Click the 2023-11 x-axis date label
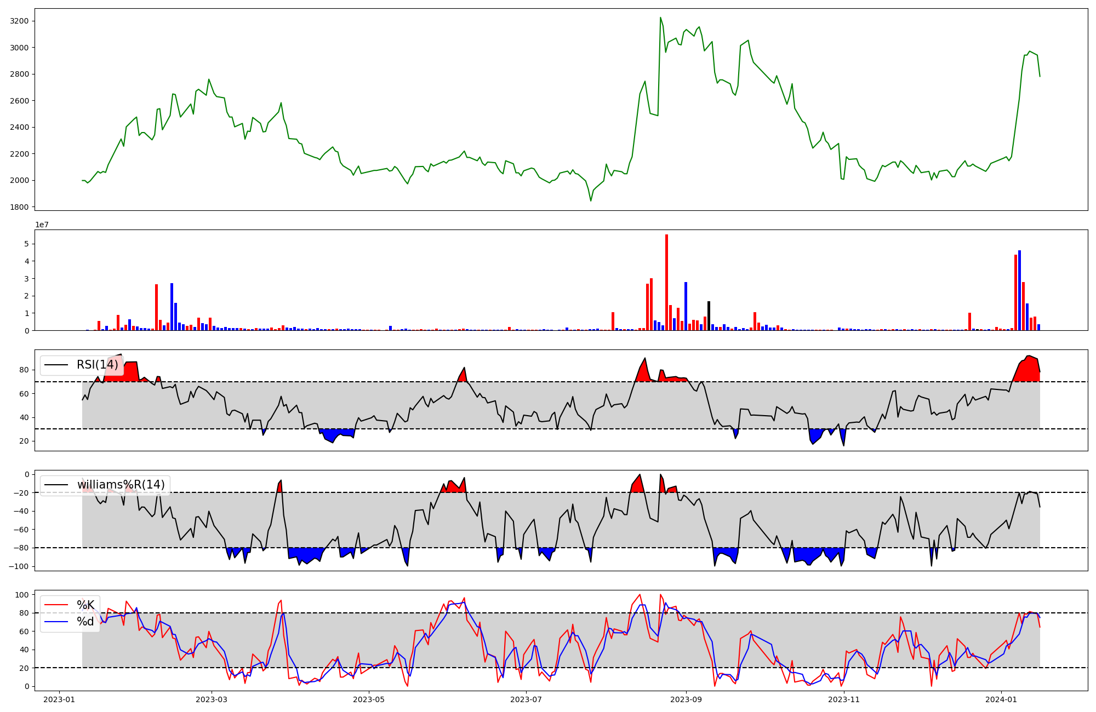This screenshot has width=1096, height=712. (x=844, y=699)
